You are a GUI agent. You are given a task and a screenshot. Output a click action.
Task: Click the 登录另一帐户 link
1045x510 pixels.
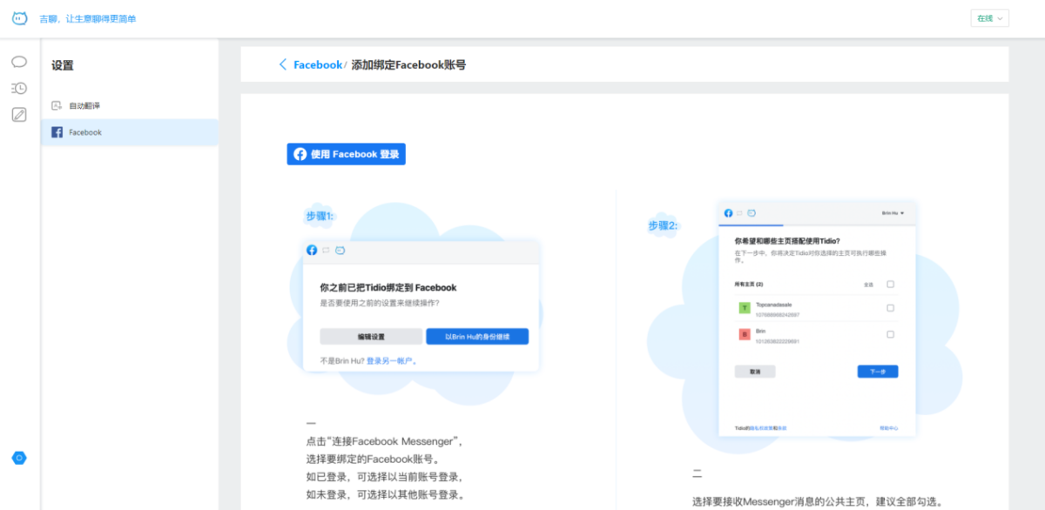click(x=391, y=360)
